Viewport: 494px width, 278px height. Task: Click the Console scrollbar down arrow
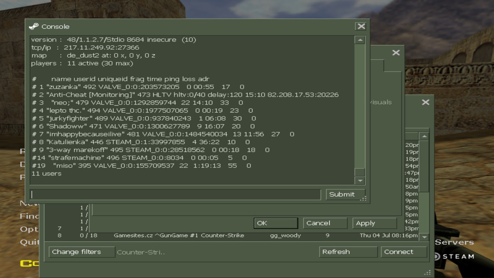(x=360, y=180)
